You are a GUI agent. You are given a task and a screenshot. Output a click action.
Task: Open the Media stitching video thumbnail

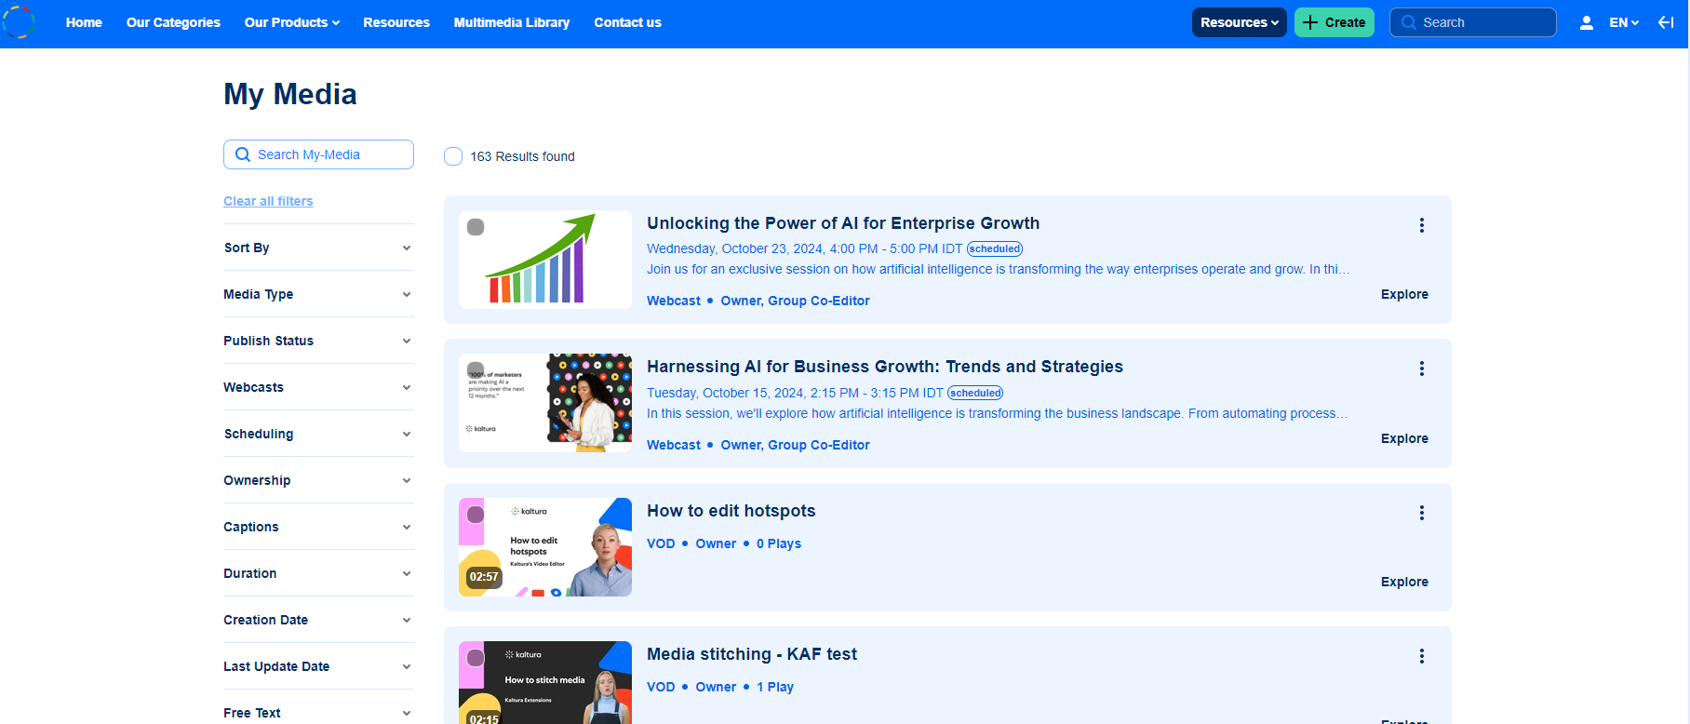click(545, 682)
